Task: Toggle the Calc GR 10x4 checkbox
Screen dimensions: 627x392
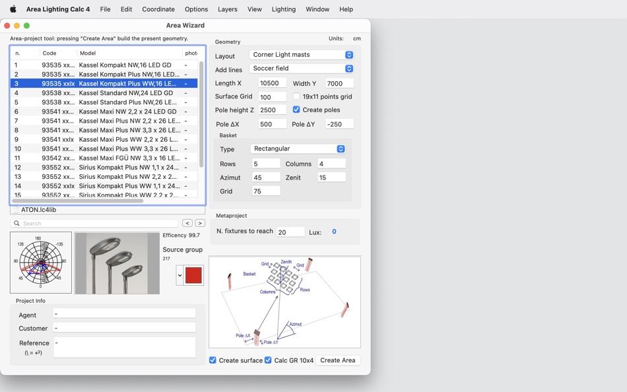Action: tap(268, 360)
